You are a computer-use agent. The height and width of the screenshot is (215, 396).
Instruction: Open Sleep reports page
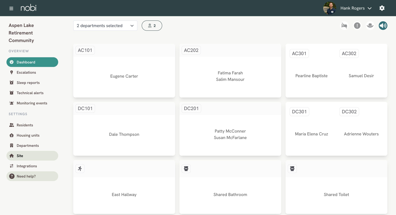32,83
